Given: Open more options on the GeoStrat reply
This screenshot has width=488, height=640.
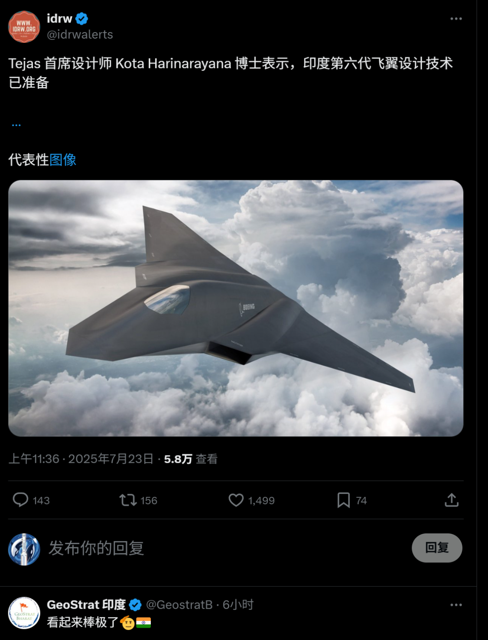Looking at the screenshot, I should point(456,605).
